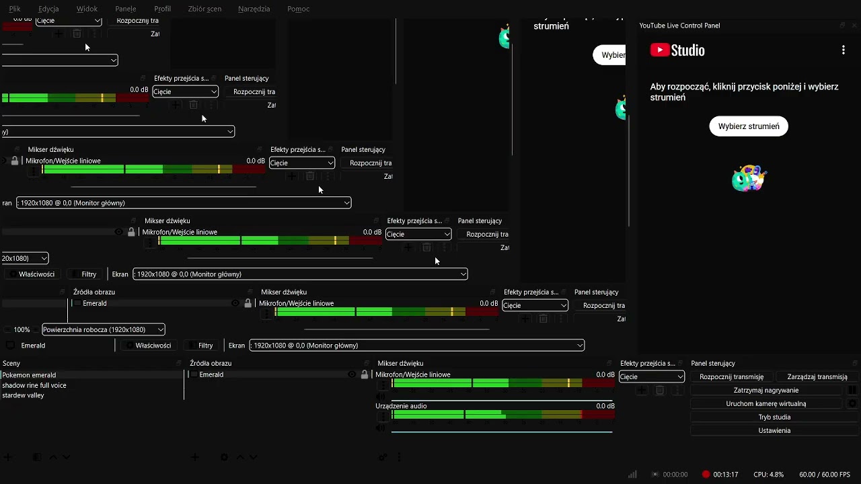Pause recording button beside Zatrzymaj nagrywanie
Image resolution: width=861 pixels, height=484 pixels.
point(852,390)
